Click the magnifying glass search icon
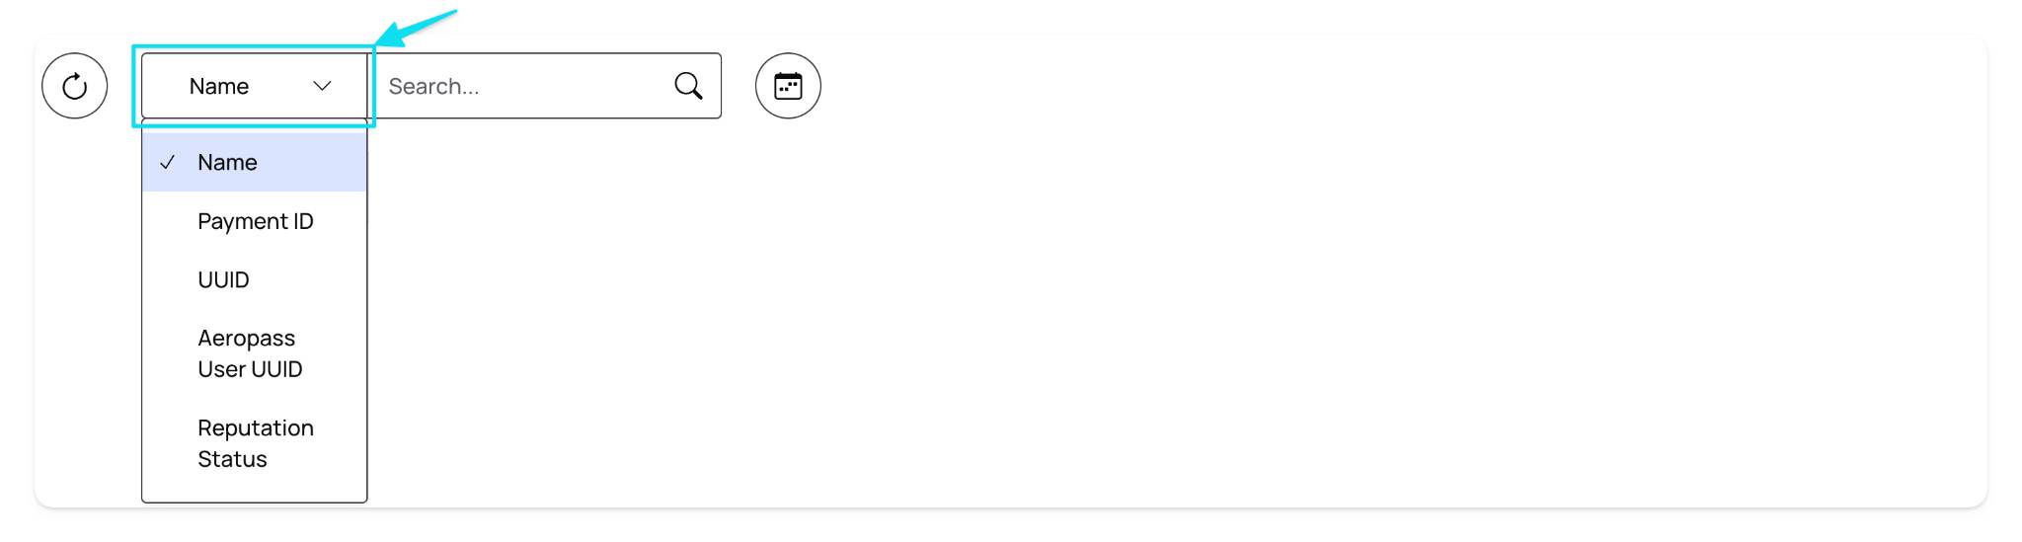Viewport: 2022px width, 542px height. 688,86
